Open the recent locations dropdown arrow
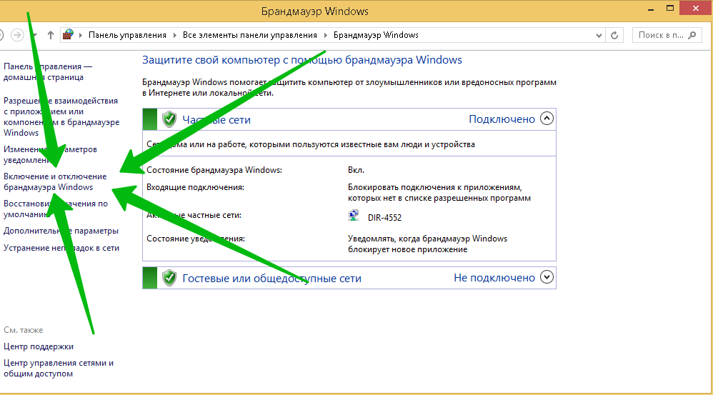Image resolution: width=713 pixels, height=395 pixels. (34, 35)
